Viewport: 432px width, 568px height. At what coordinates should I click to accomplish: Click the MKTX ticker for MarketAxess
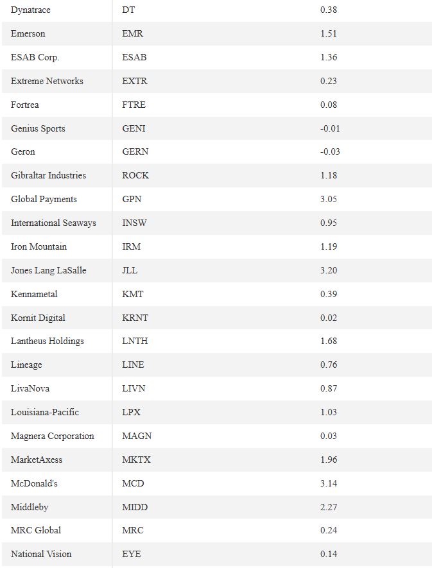click(x=136, y=460)
